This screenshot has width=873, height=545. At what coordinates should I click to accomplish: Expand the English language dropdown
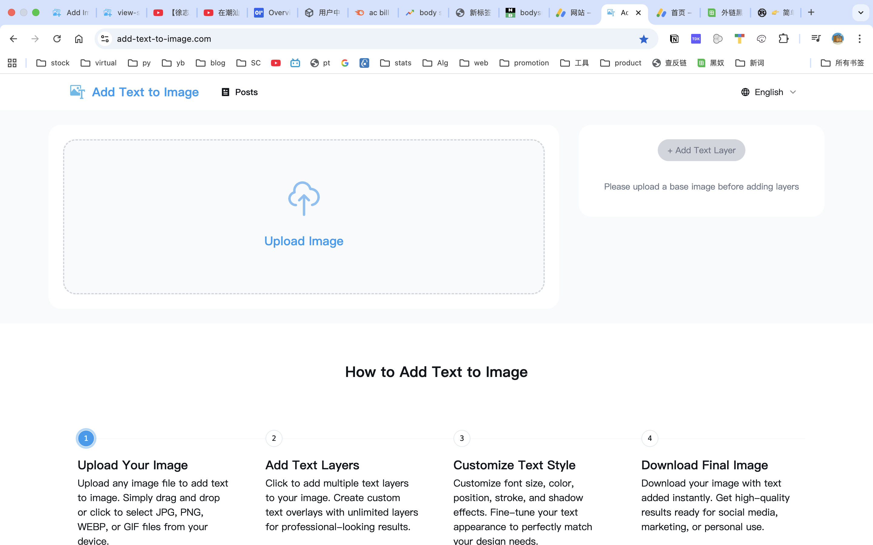768,92
